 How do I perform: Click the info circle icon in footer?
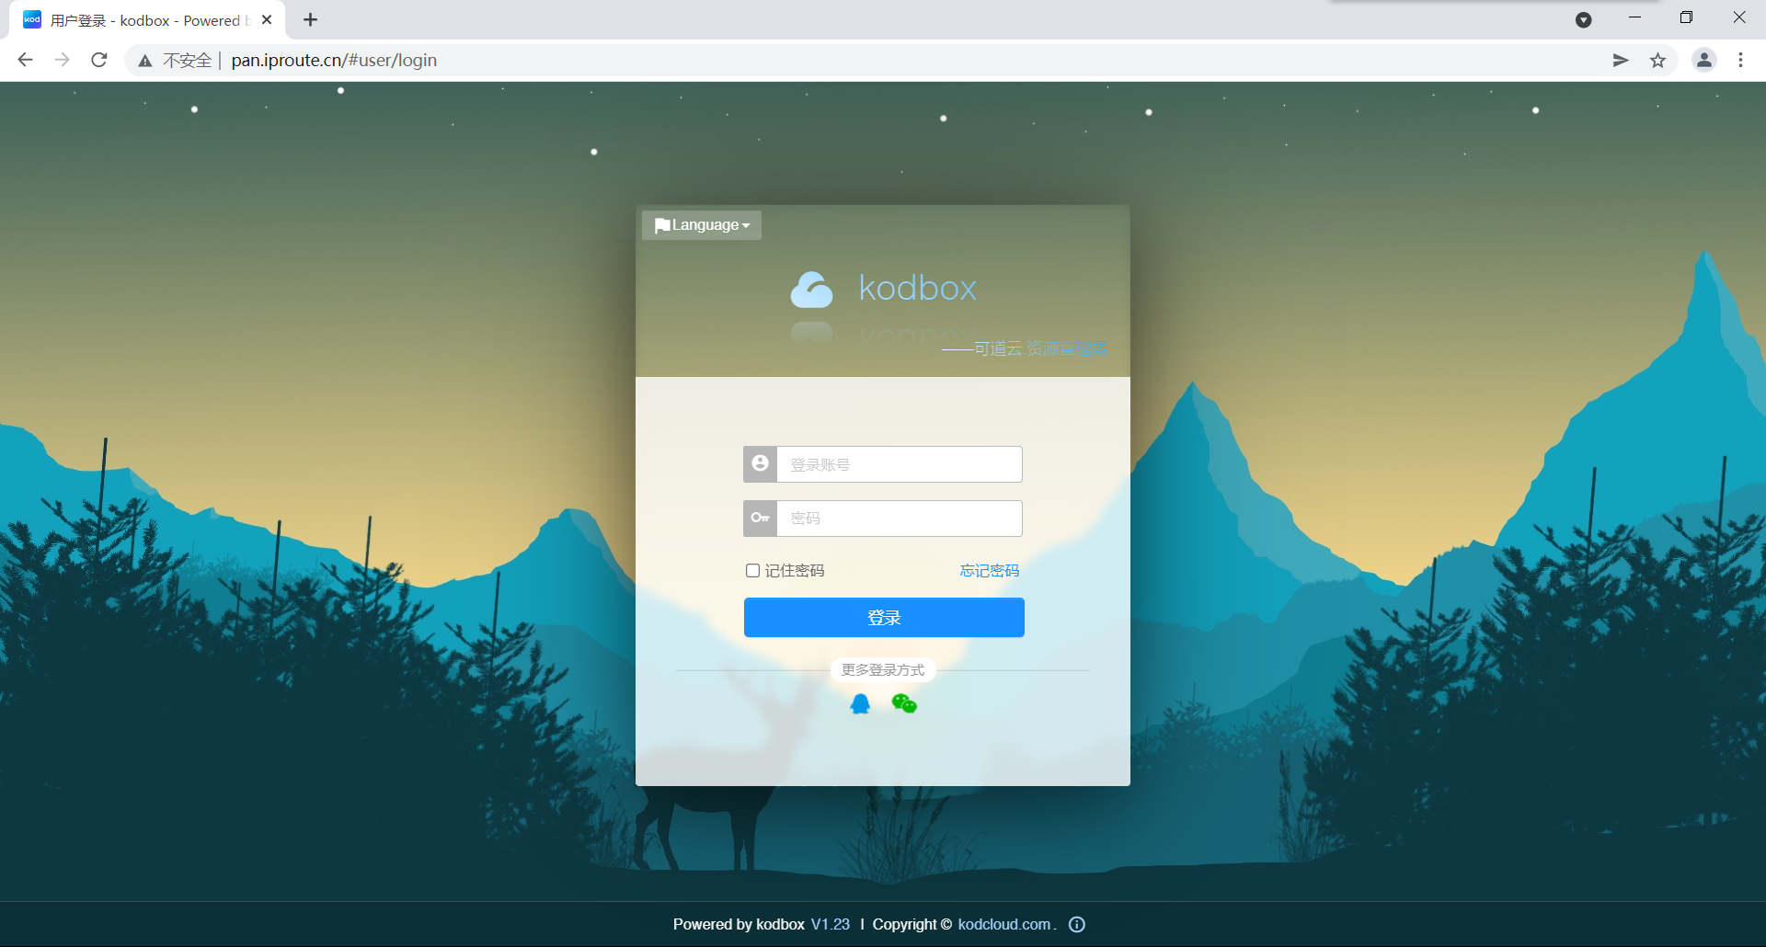[1077, 924]
